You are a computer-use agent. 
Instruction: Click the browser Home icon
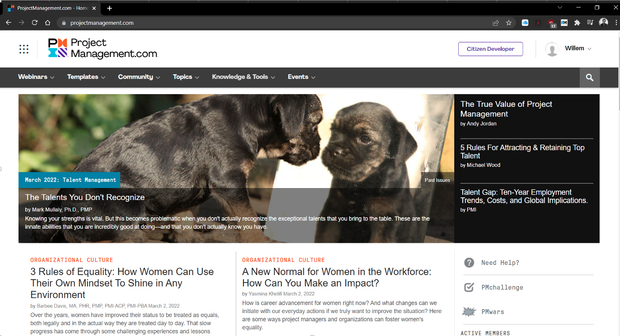pos(47,23)
